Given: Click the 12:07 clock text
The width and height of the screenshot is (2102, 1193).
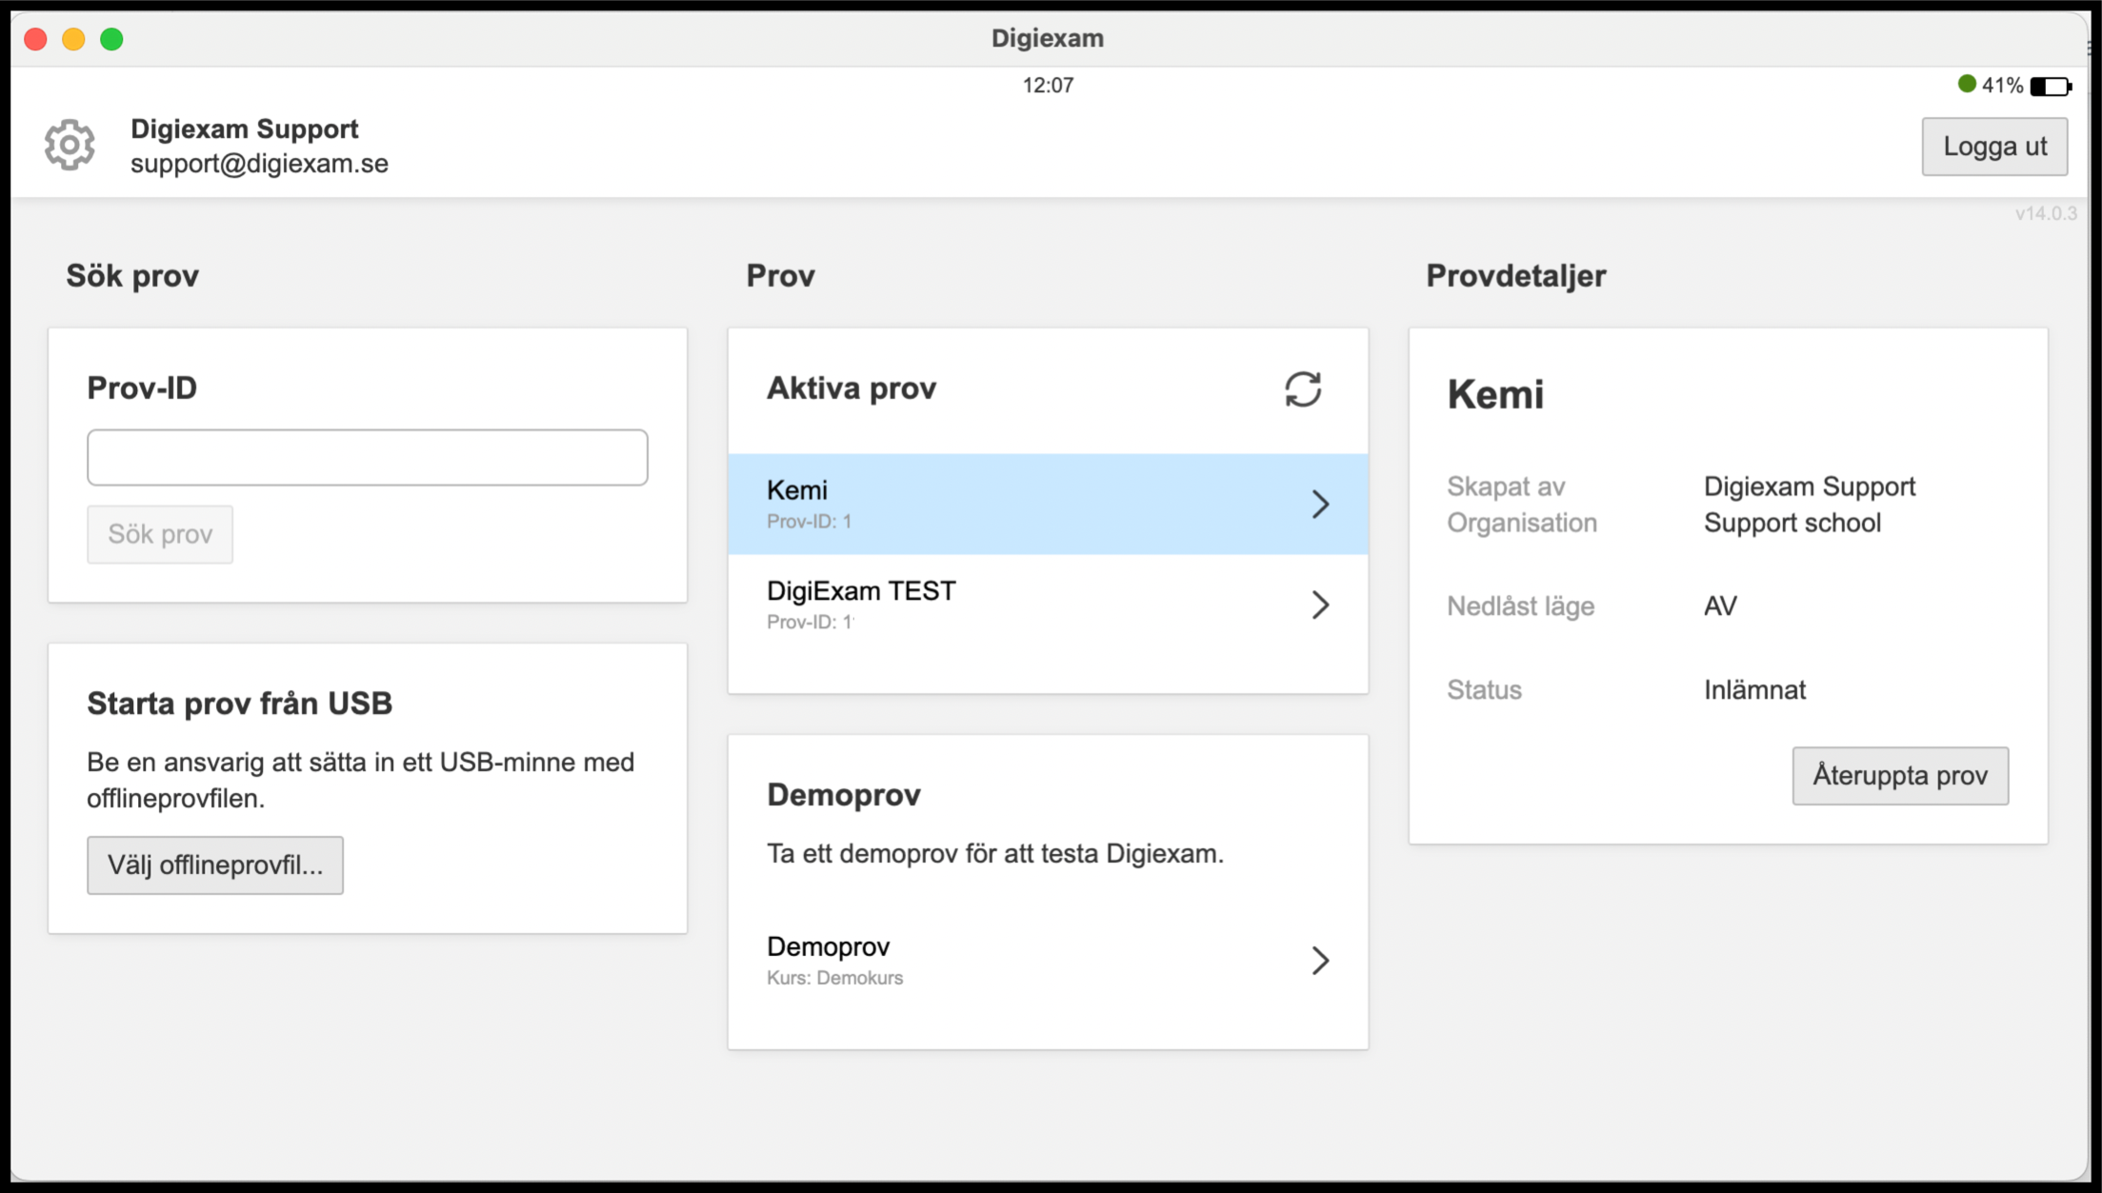Looking at the screenshot, I should pyautogui.click(x=1048, y=86).
